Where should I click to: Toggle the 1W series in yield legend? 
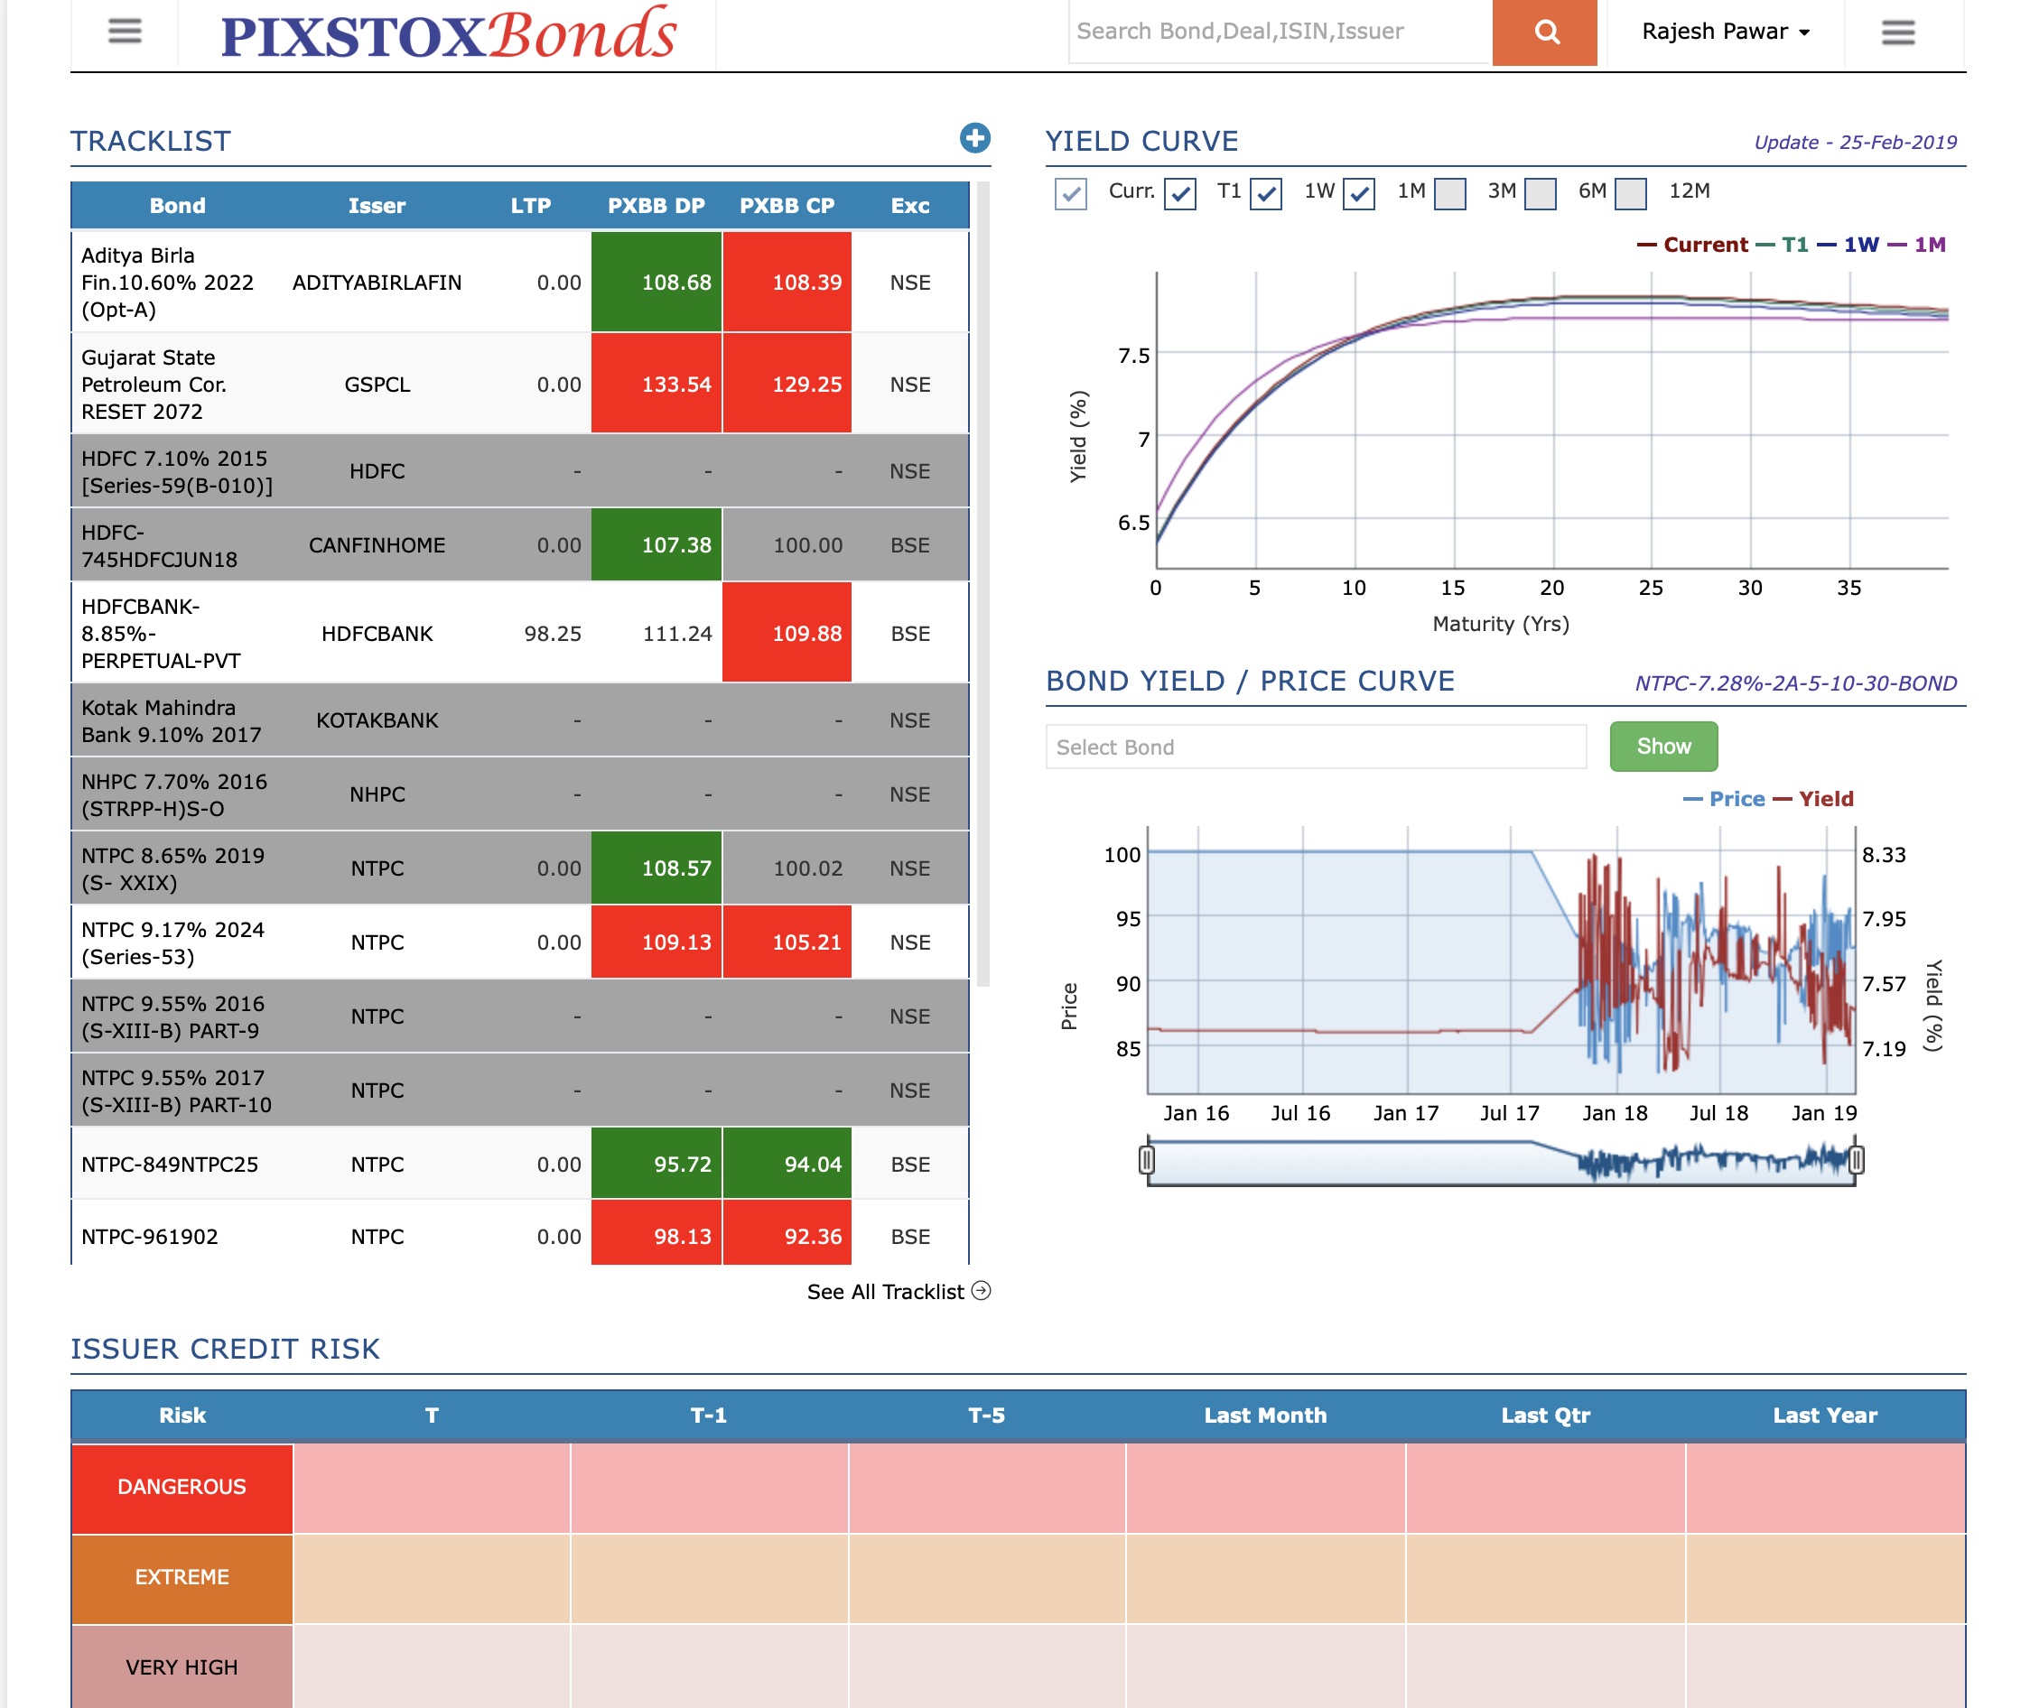[x=1848, y=245]
